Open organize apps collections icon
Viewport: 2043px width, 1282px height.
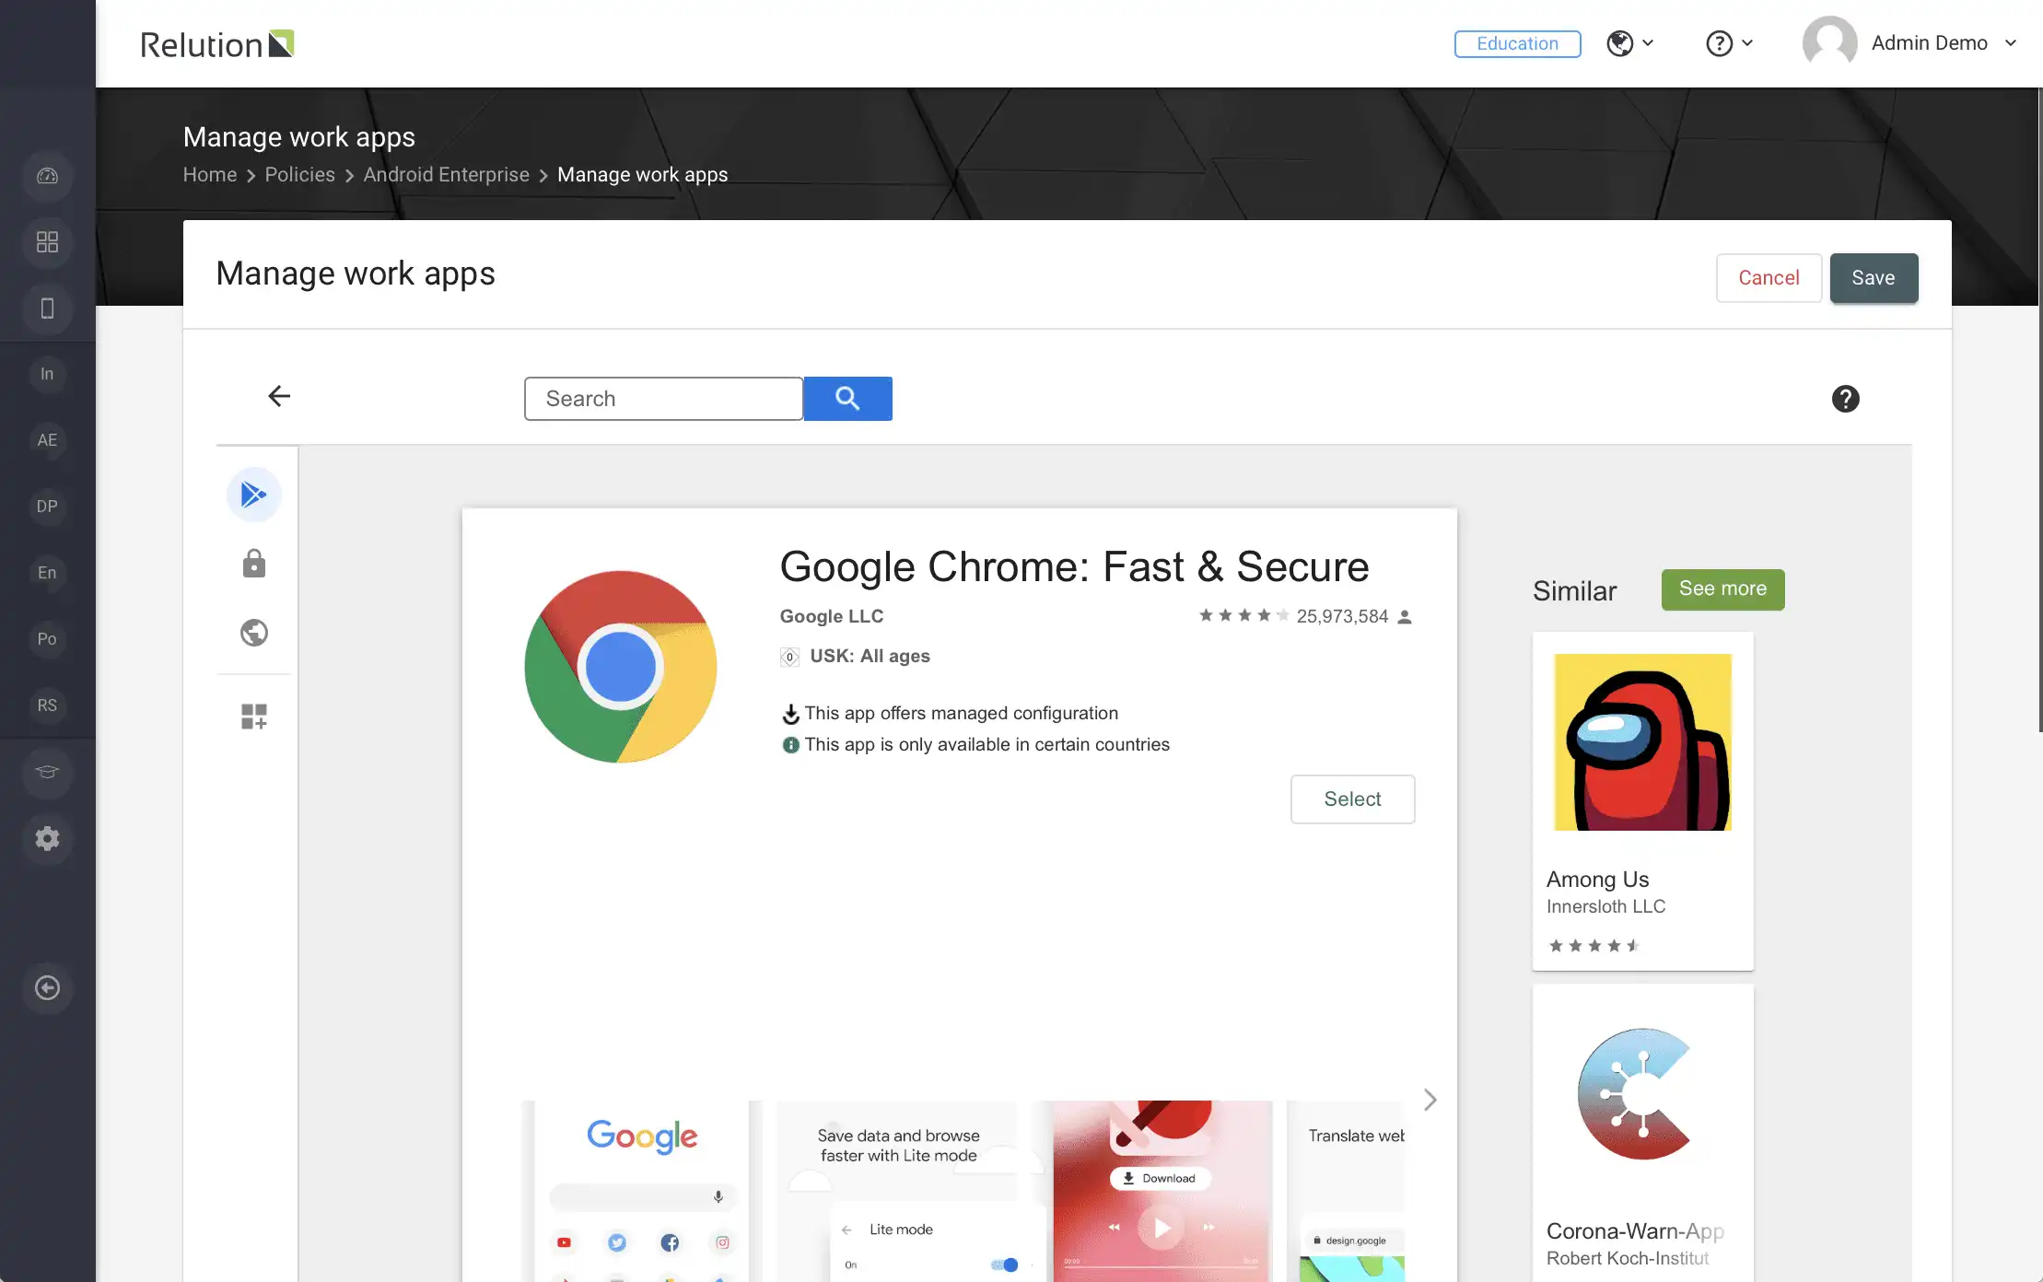click(254, 717)
